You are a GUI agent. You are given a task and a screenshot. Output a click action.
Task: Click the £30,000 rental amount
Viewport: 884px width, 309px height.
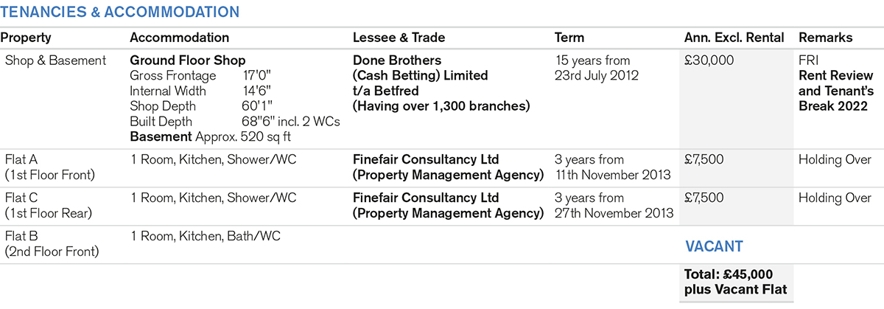point(709,60)
